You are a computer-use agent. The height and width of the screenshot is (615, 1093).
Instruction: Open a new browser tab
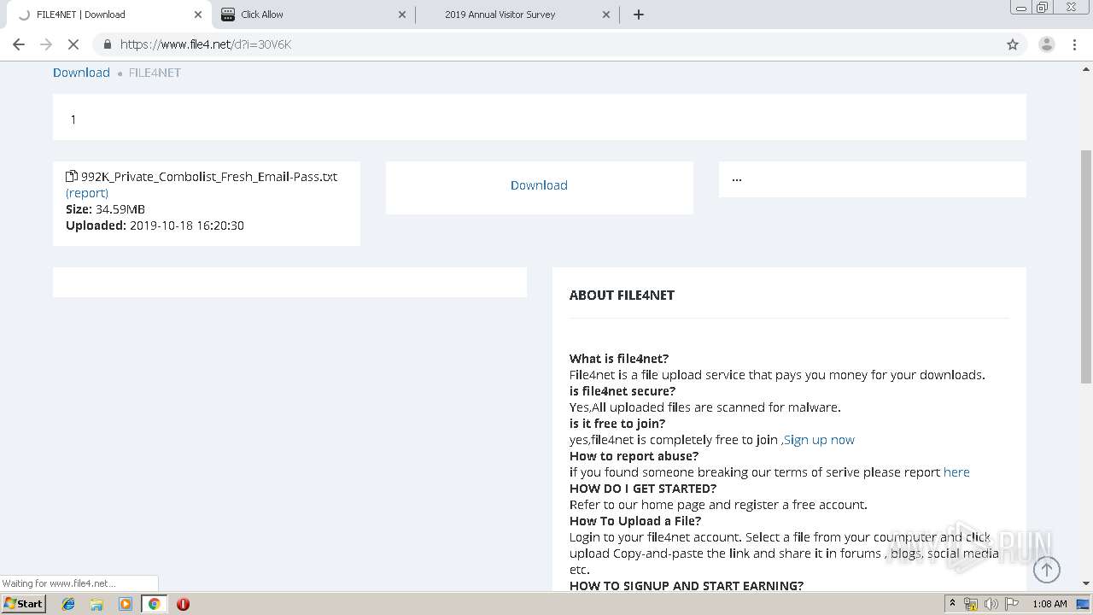coord(639,15)
